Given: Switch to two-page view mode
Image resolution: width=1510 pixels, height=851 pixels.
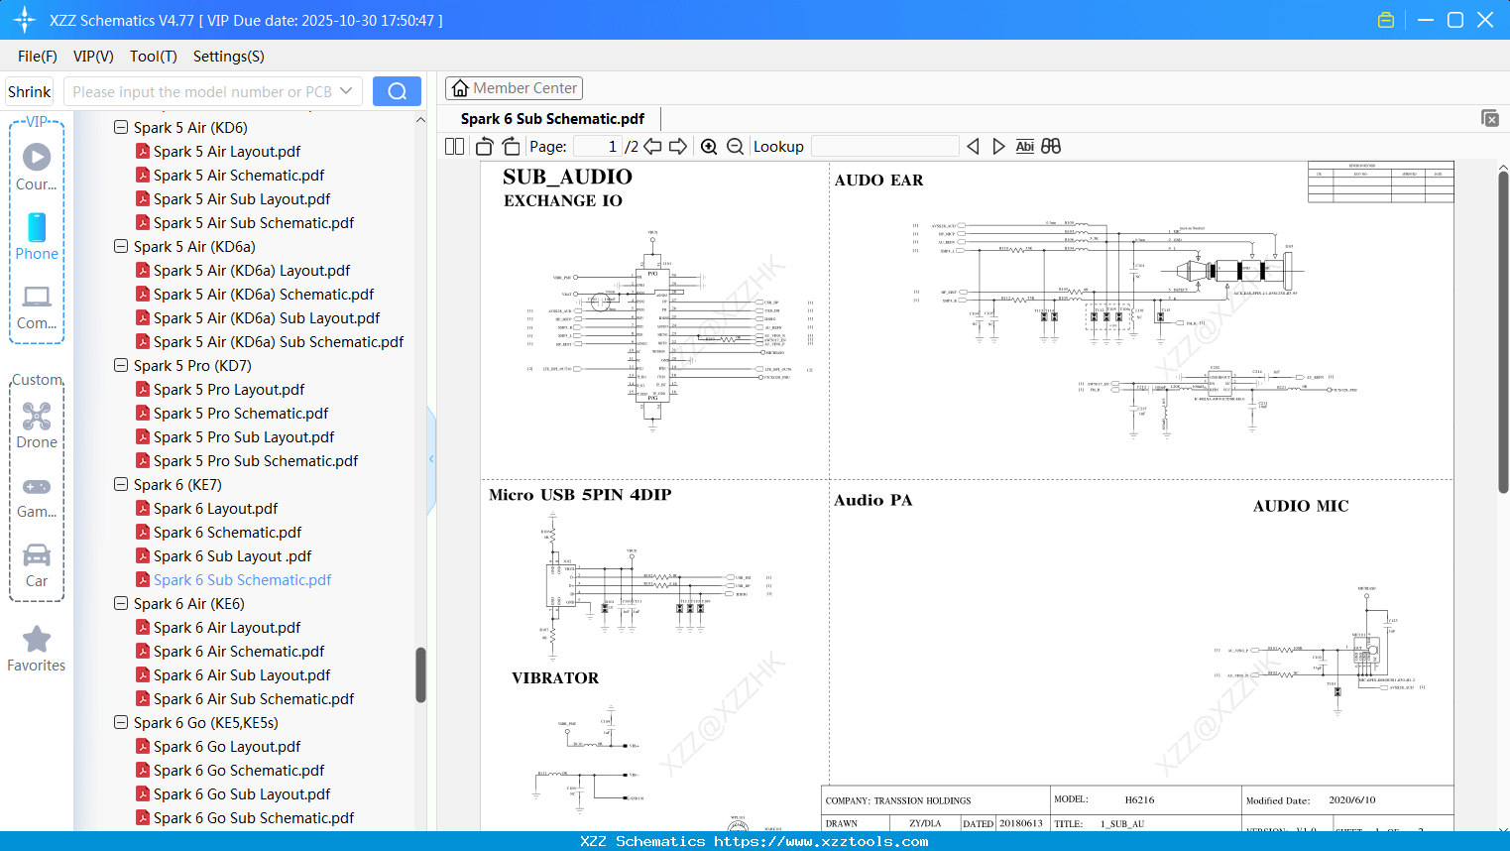Looking at the screenshot, I should 453,146.
